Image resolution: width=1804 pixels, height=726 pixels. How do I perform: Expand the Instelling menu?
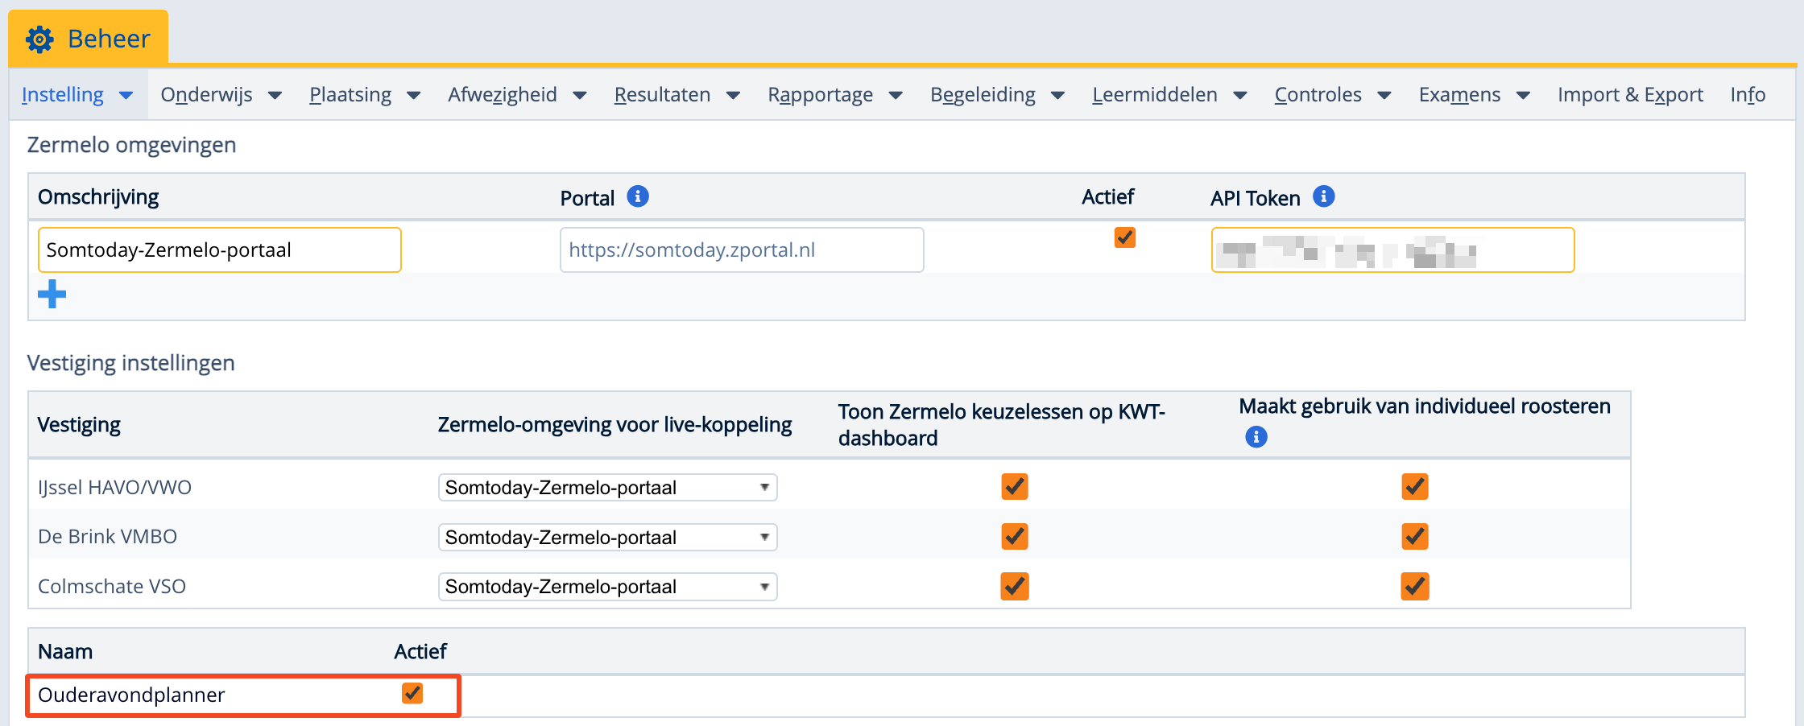pos(77,95)
